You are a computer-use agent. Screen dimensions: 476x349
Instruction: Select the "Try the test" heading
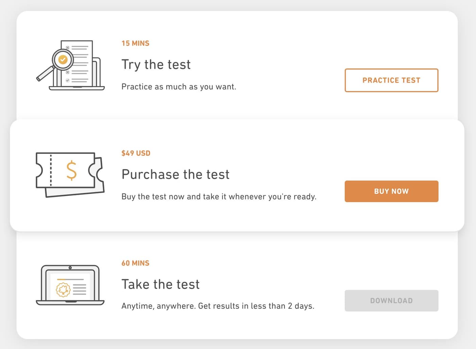[156, 64]
